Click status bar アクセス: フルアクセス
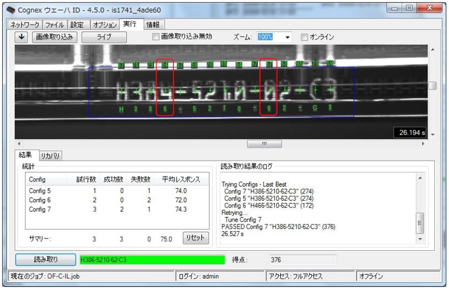Viewport: 449px width, 288px height. (310, 276)
